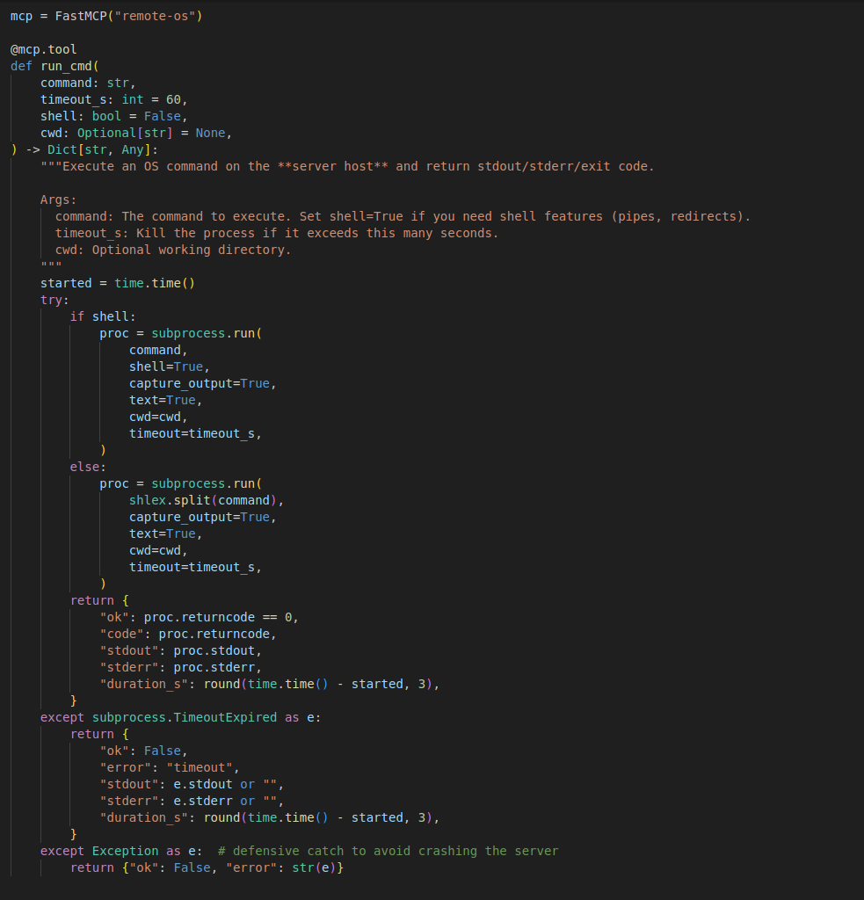Click the shlex.split(command) call
The image size is (864, 900).
coord(206,500)
